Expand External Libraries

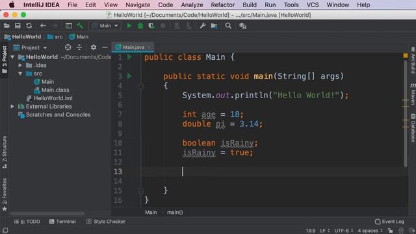pos(12,107)
